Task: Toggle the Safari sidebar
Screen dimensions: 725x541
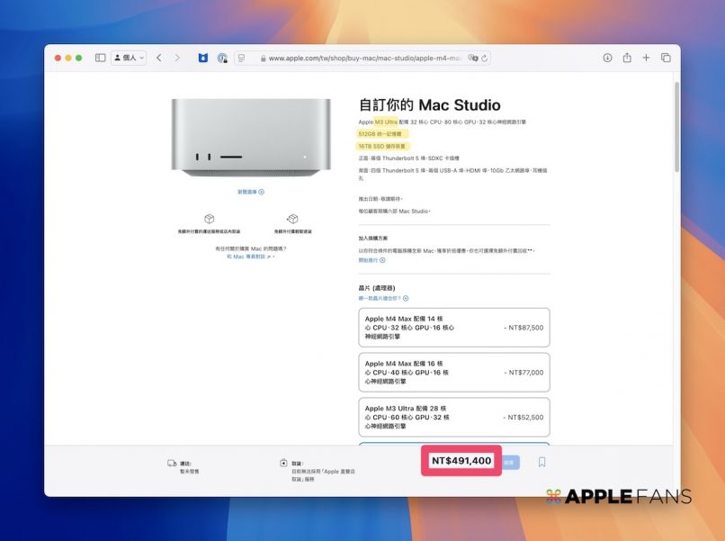Action: (x=100, y=58)
